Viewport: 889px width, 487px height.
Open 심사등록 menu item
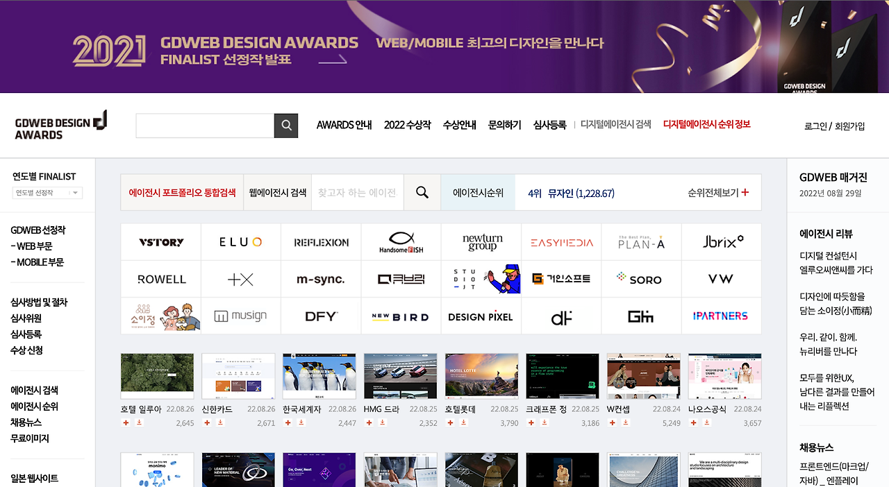[549, 125]
